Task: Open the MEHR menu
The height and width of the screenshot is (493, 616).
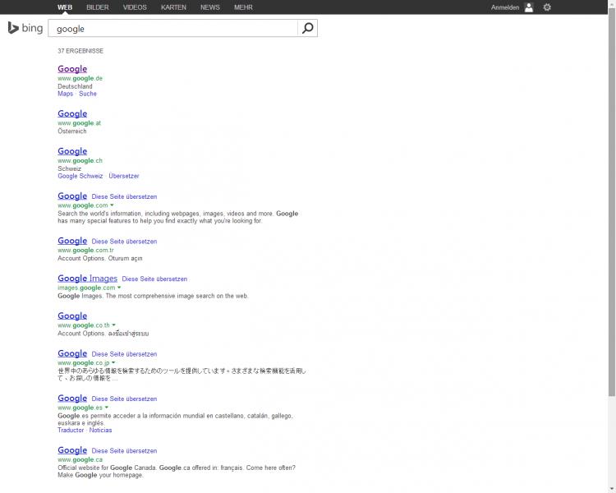Action: point(243,7)
